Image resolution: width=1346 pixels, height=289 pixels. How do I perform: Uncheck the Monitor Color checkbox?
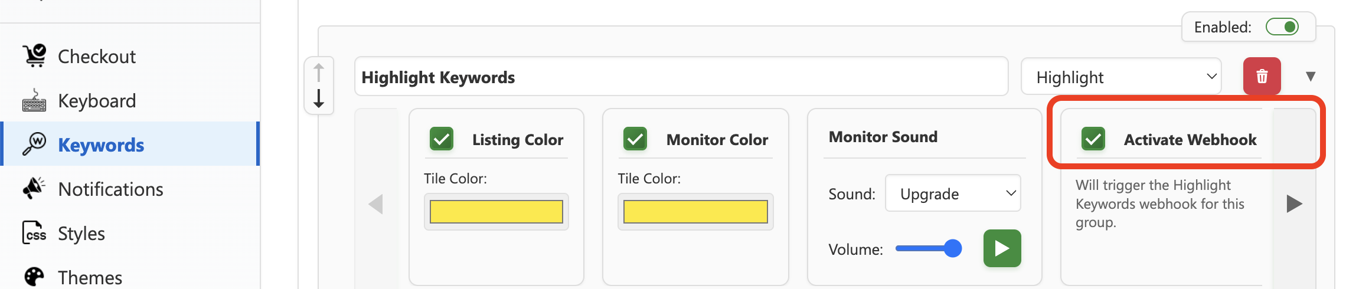(635, 140)
